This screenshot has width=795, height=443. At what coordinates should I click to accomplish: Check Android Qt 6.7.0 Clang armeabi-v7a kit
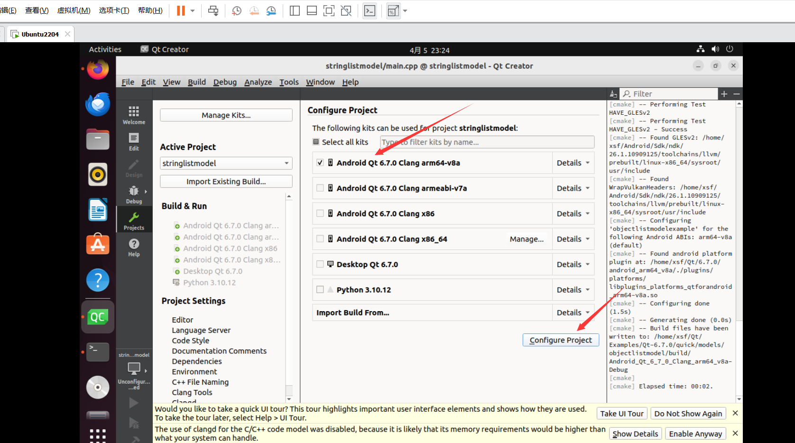click(x=320, y=188)
